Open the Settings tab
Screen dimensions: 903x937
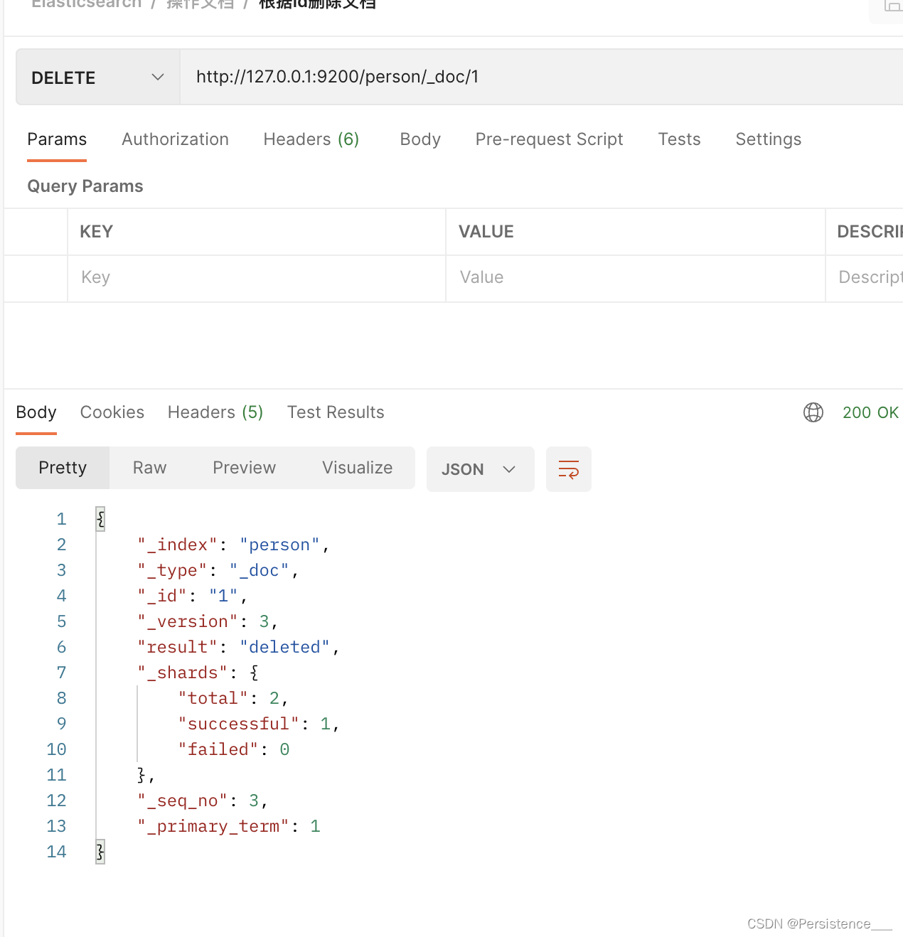pos(768,139)
